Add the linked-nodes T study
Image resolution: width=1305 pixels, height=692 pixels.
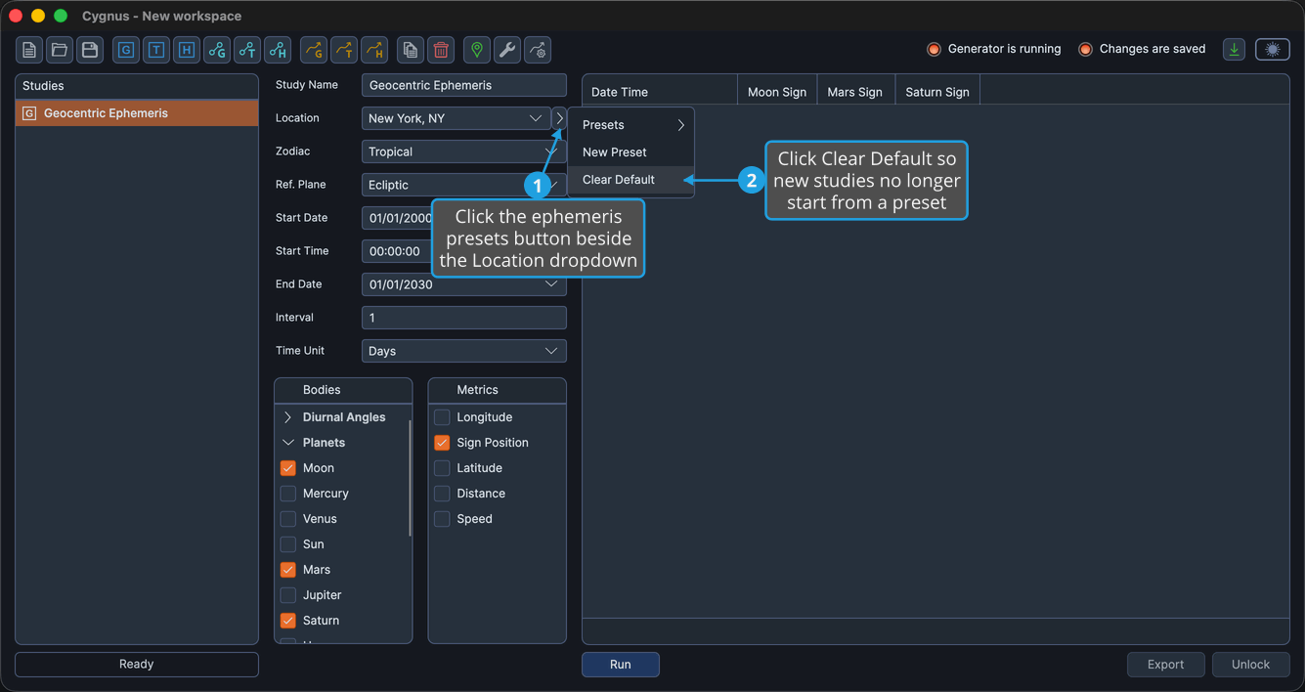(x=247, y=50)
